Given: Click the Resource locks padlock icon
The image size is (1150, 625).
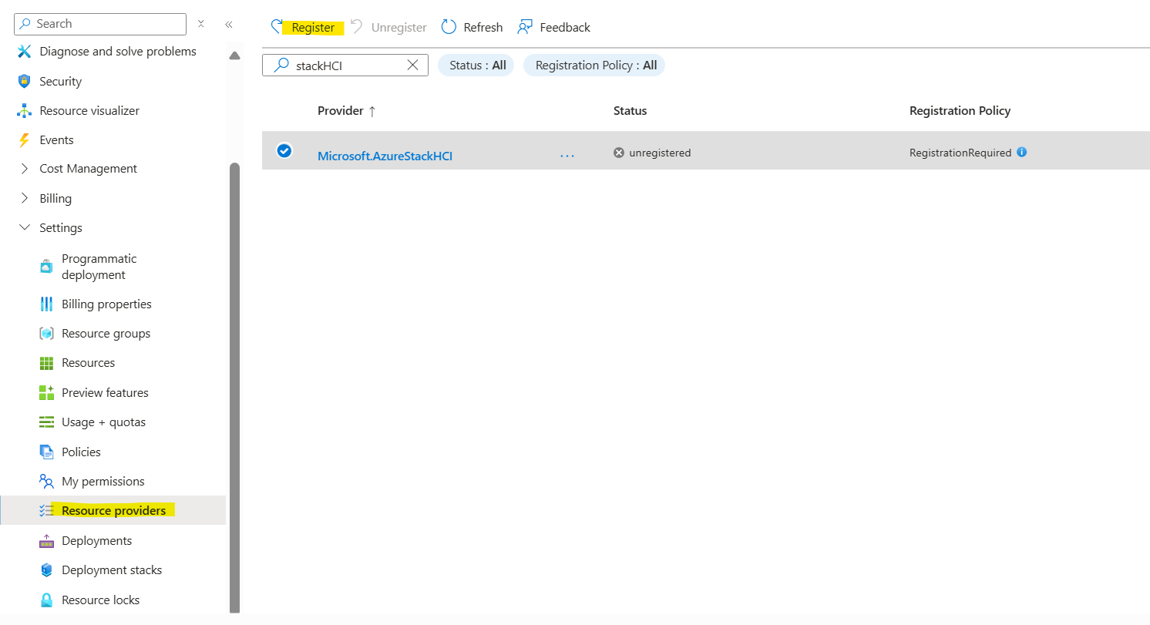Looking at the screenshot, I should click(46, 600).
